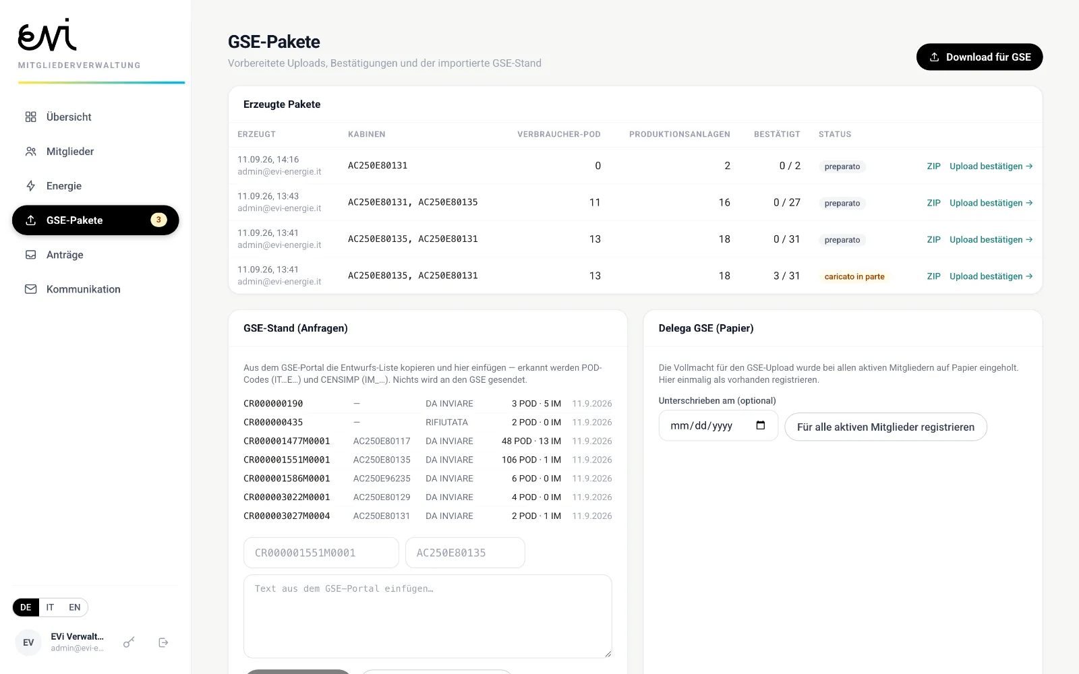The image size is (1079, 674).
Task: Focus the Unterschrieben am date field
Action: (x=718, y=426)
